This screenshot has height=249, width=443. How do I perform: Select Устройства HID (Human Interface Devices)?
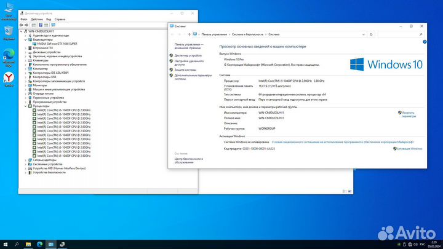click(x=59, y=168)
